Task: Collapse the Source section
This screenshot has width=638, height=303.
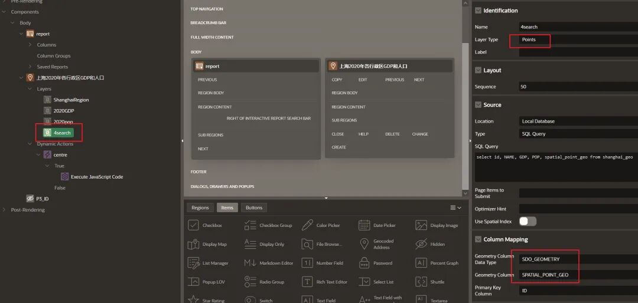Action: (478, 105)
